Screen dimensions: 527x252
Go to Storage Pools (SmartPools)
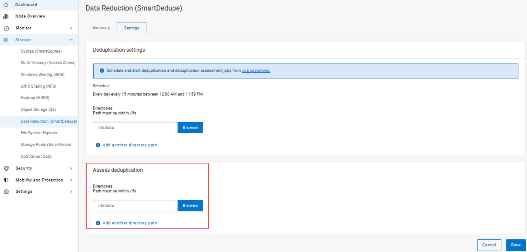tap(46, 144)
